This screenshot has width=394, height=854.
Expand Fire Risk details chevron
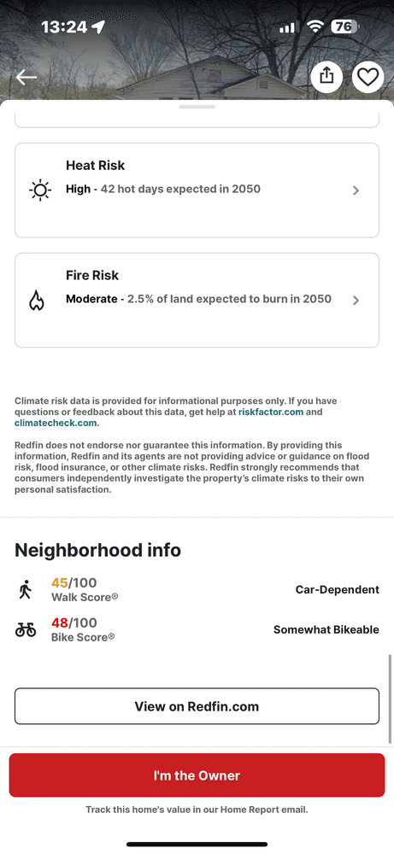click(x=356, y=300)
